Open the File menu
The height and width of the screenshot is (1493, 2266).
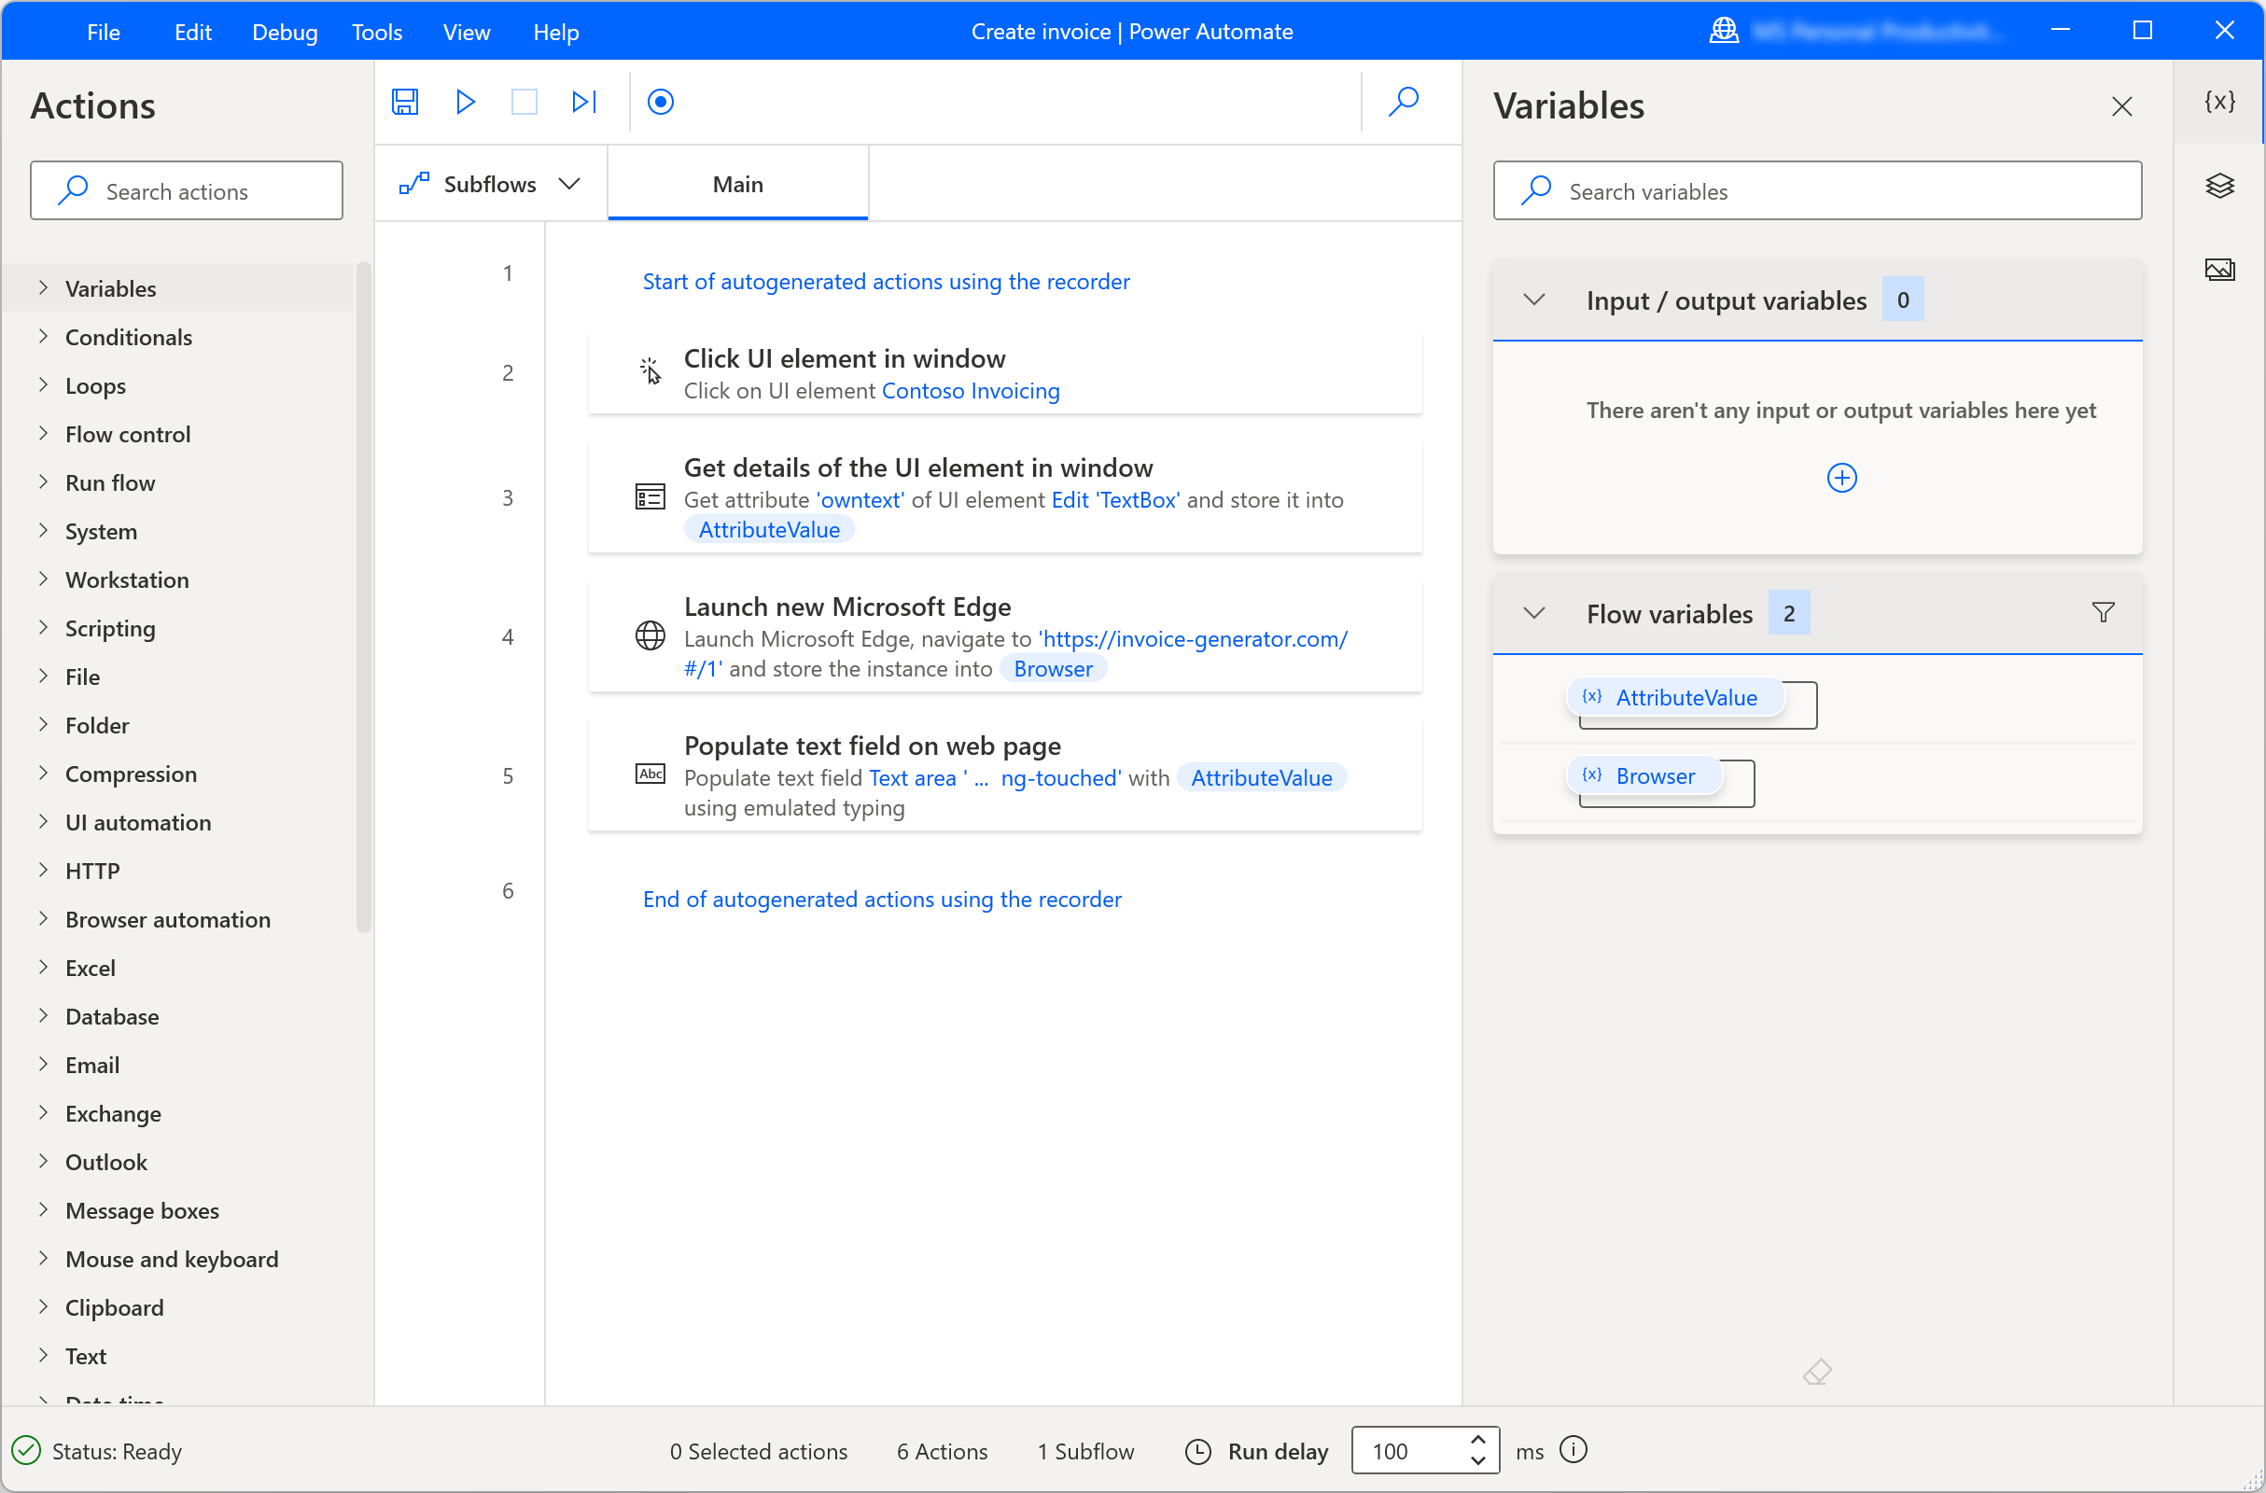[105, 30]
